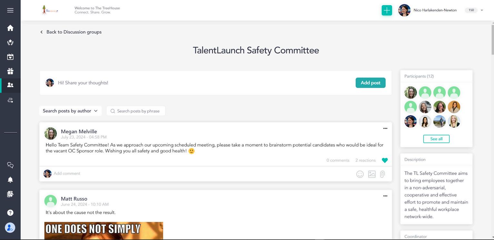Viewport: 494px width, 240px height.
Task: Click the 150 points badge
Action: point(471,10)
